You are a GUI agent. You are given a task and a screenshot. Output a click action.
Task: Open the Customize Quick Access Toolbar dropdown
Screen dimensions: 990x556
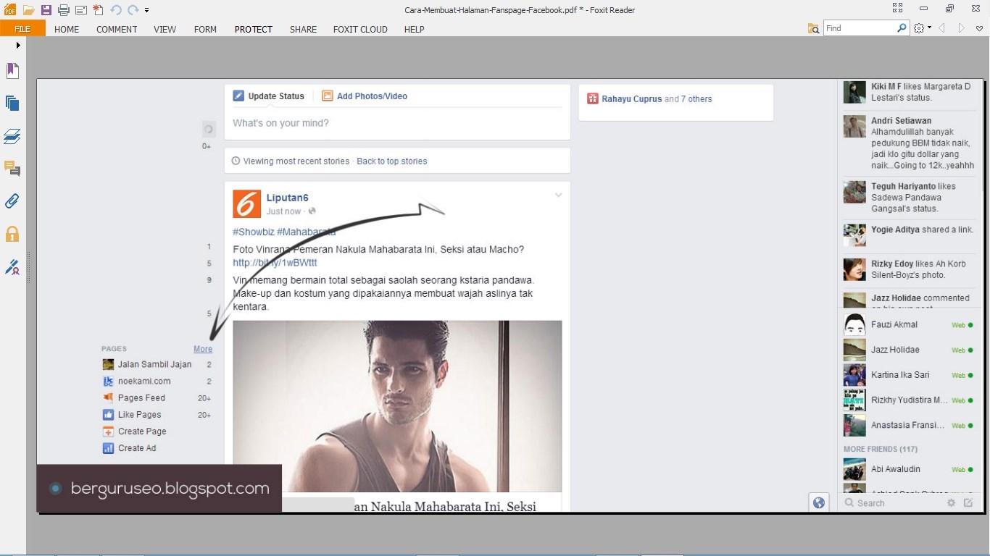click(x=147, y=11)
